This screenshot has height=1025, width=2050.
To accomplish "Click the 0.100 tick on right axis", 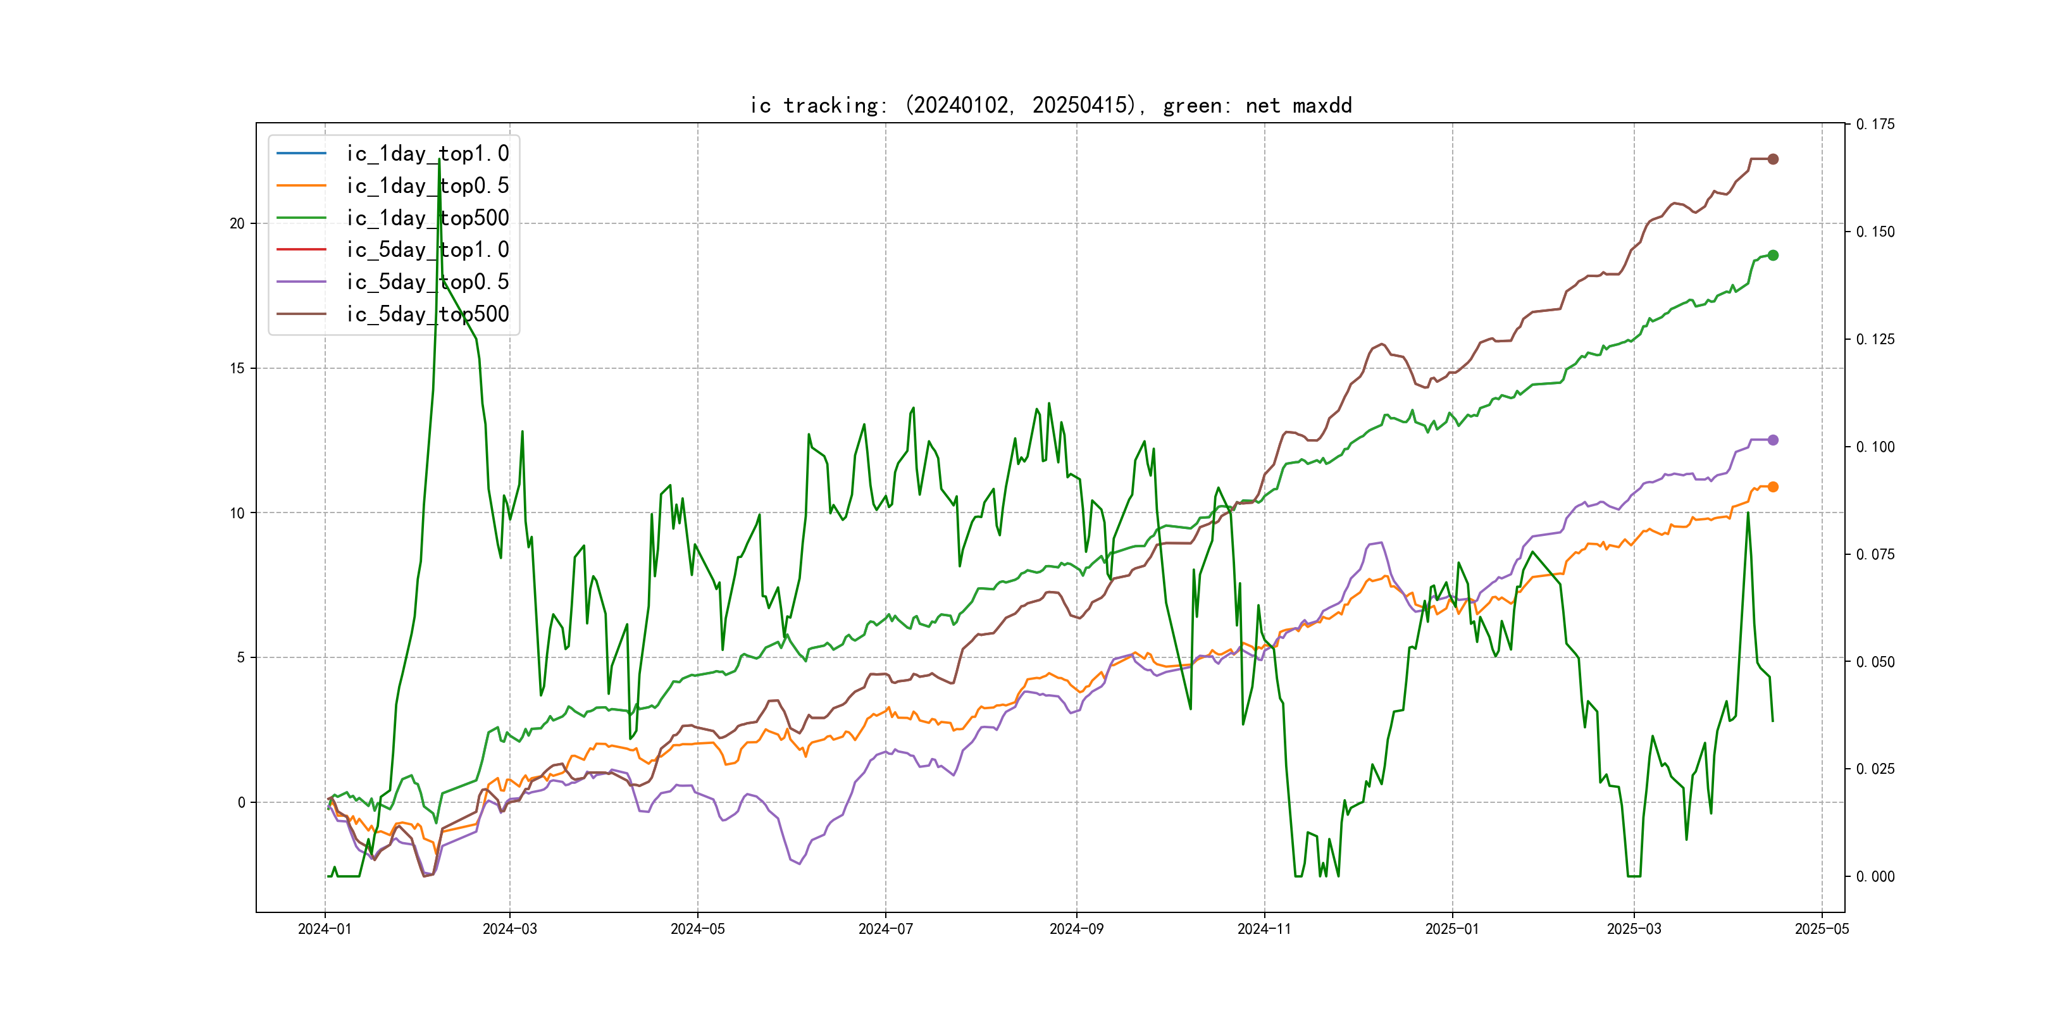I will (x=1875, y=447).
